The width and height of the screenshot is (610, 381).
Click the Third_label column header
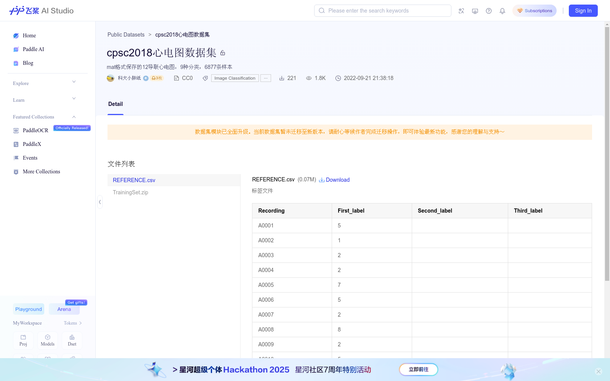pos(550,211)
